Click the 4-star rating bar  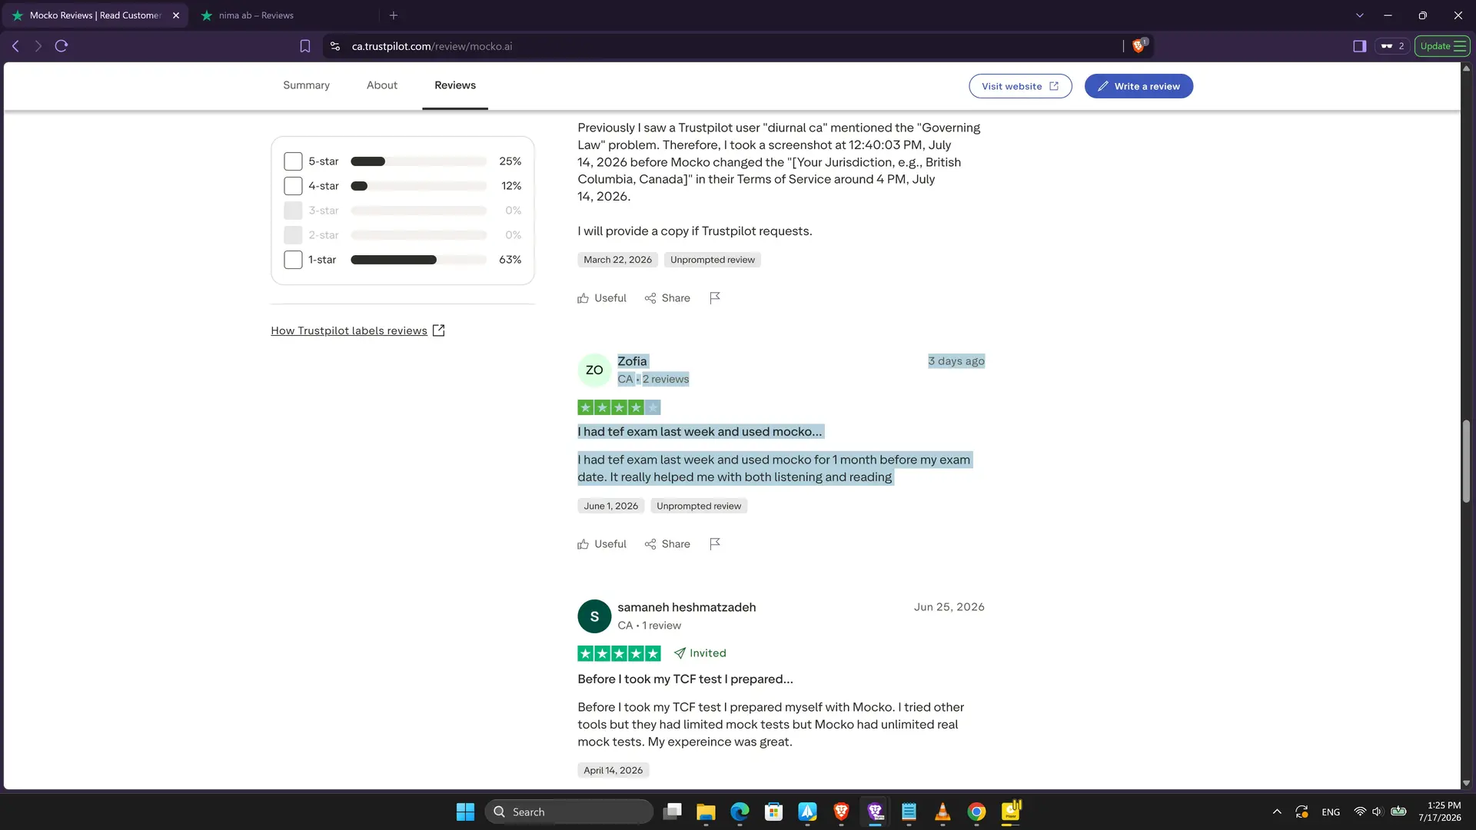[419, 186]
